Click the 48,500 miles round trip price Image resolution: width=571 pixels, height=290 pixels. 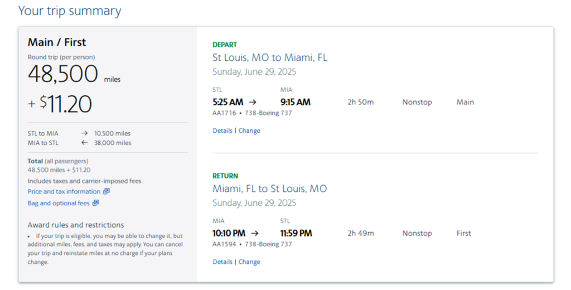pos(74,74)
